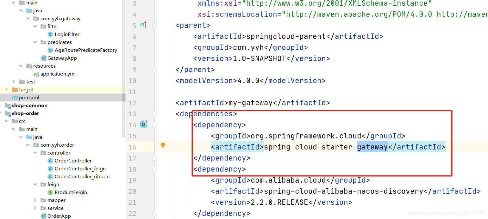This screenshot has width=488, height=219.
Task: Expand the target folder
Action: 6,90
